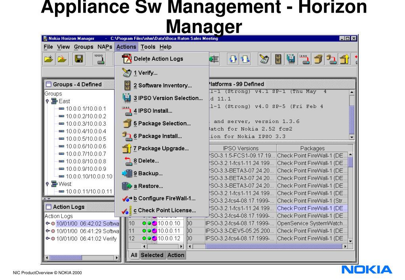Screen dimensions: 405x280
Task: Click the Action Logs panel header icon
Action: (x=48, y=207)
